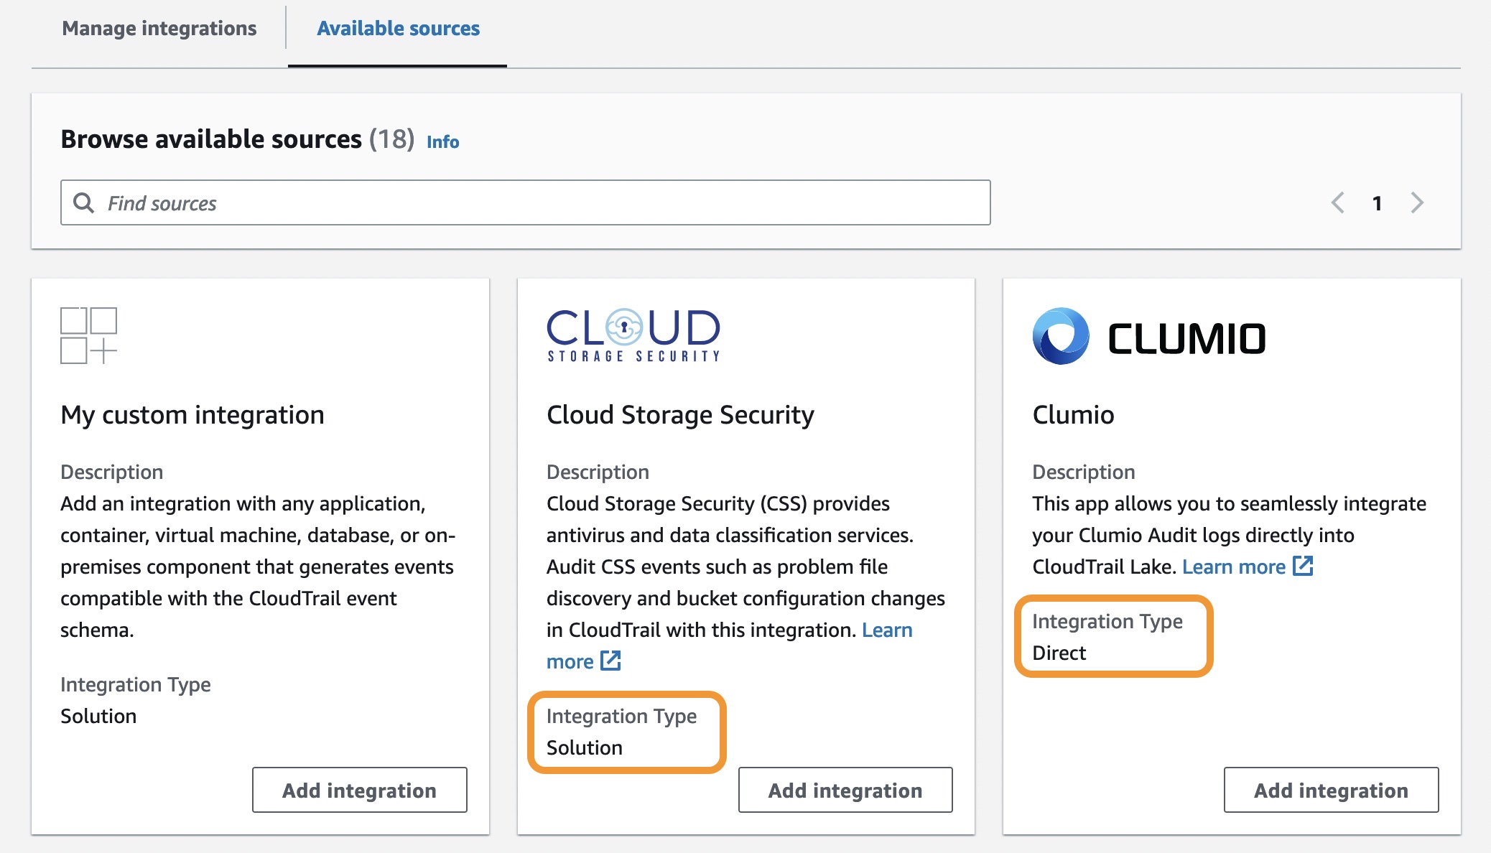Click external link icon in Cloud Storage Security card
This screenshot has height=853, width=1491.
[x=610, y=661]
